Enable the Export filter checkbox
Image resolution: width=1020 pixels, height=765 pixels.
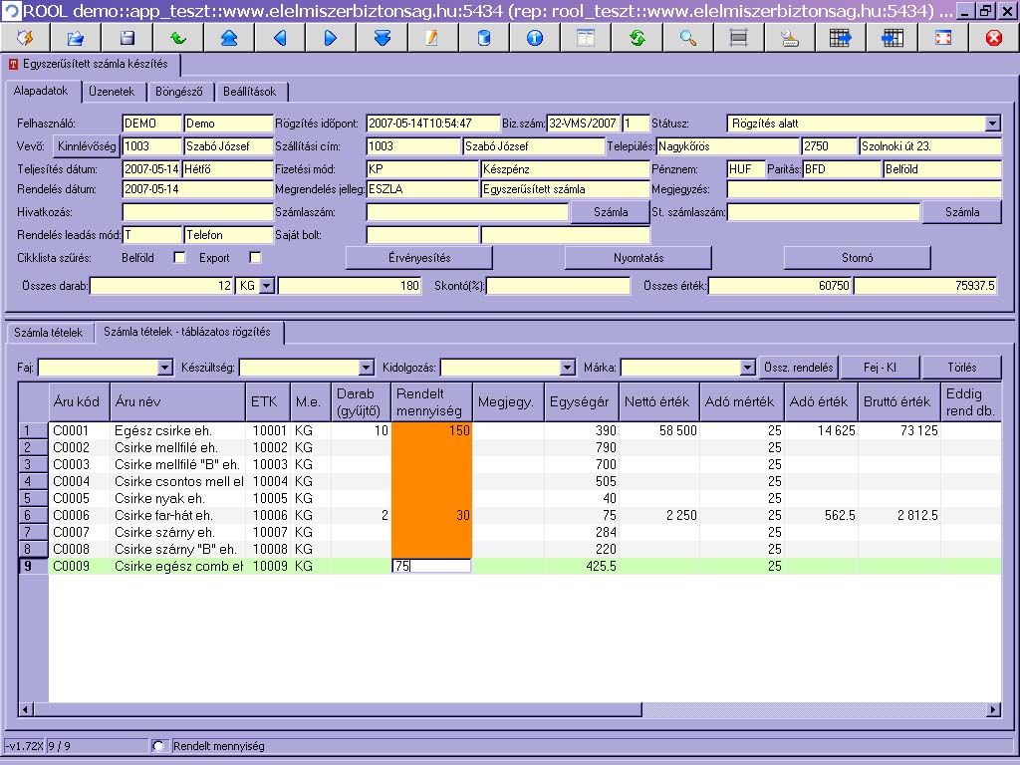point(256,258)
